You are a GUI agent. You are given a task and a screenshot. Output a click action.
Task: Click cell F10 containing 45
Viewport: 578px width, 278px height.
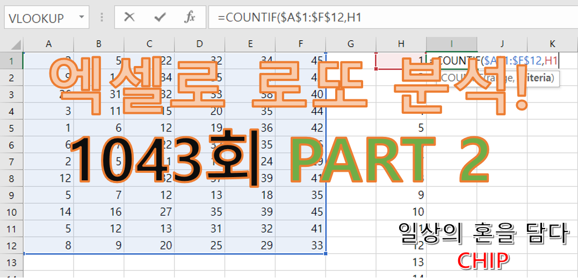pos(300,212)
